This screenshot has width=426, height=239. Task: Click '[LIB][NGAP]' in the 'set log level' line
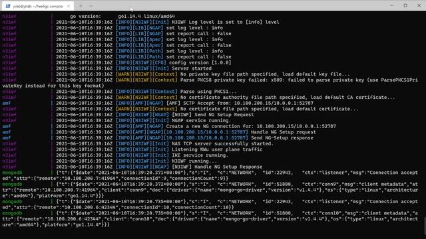click(x=148, y=28)
